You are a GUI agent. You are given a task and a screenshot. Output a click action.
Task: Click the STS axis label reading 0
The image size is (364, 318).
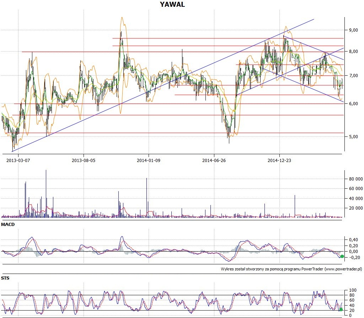[x=350, y=316]
